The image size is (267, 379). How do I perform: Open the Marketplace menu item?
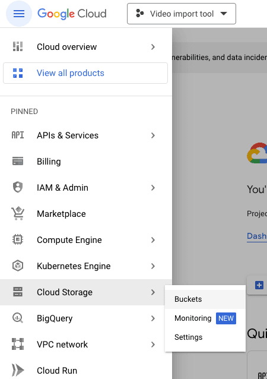point(86,214)
